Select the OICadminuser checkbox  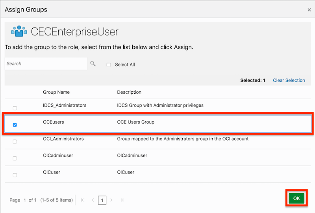pyautogui.click(x=15, y=158)
